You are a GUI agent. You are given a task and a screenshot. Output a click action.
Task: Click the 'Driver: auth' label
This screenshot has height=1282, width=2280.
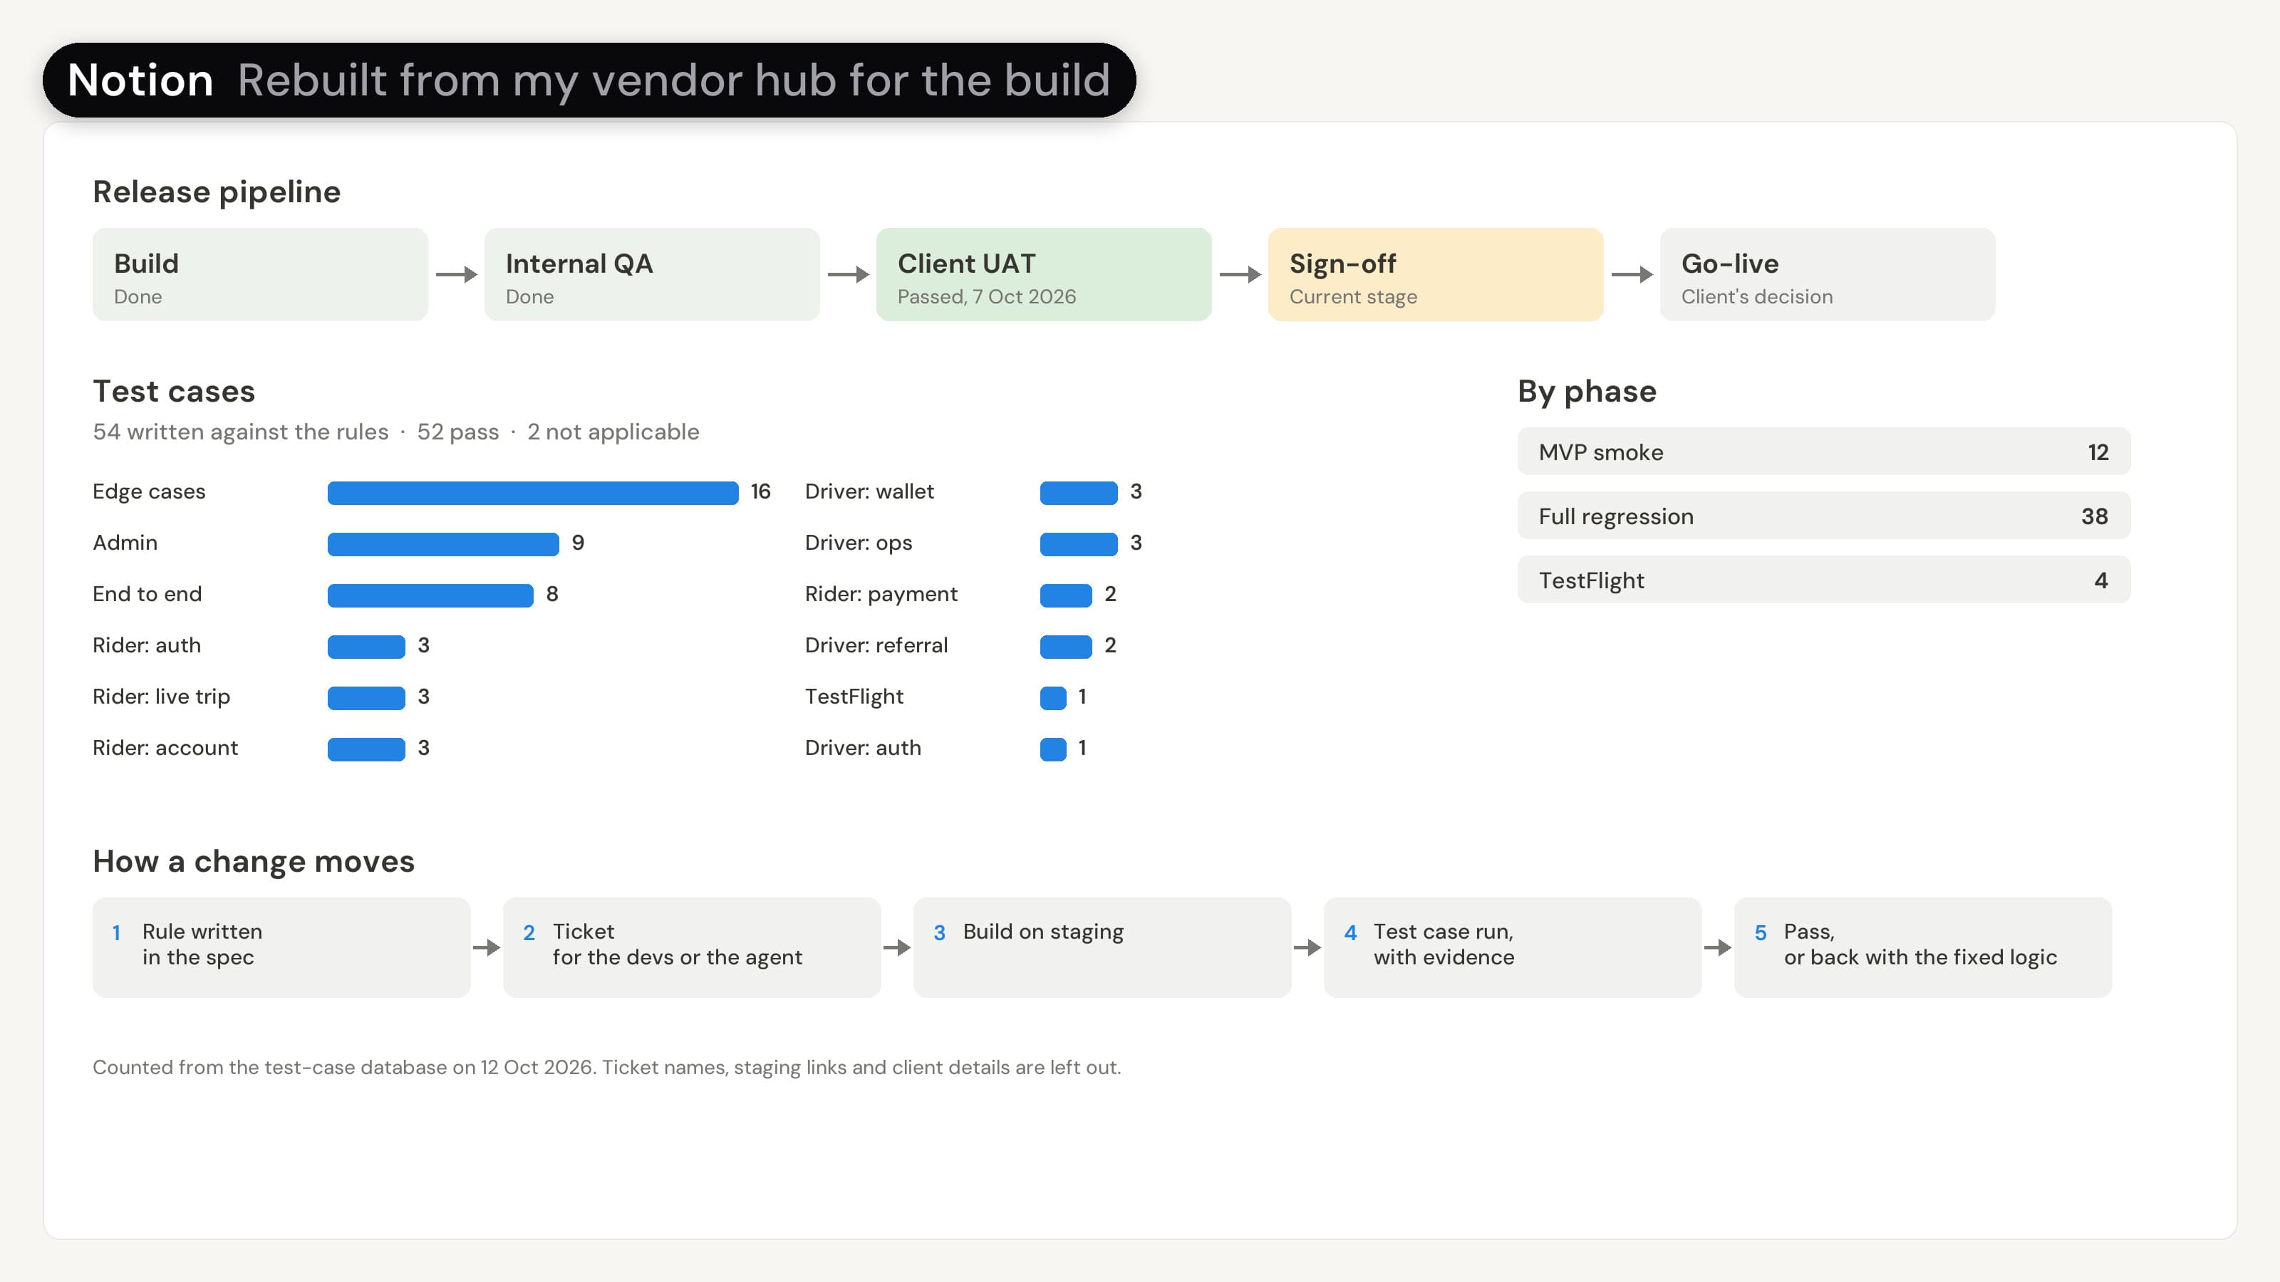pyautogui.click(x=863, y=749)
